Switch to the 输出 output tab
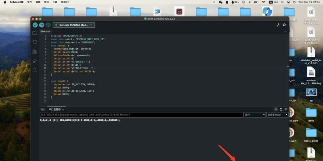323x161 pixels. [43, 109]
